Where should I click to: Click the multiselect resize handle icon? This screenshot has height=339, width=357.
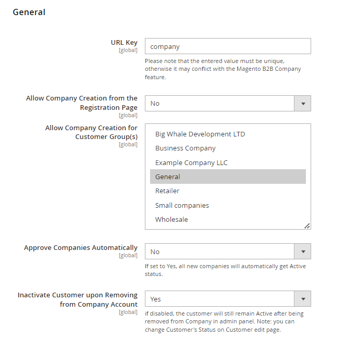(307, 226)
